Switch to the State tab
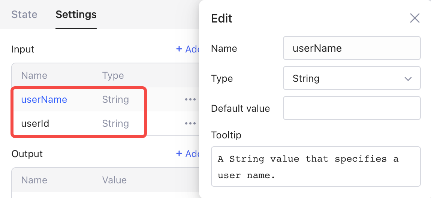The width and height of the screenshot is (431, 198). click(x=24, y=15)
